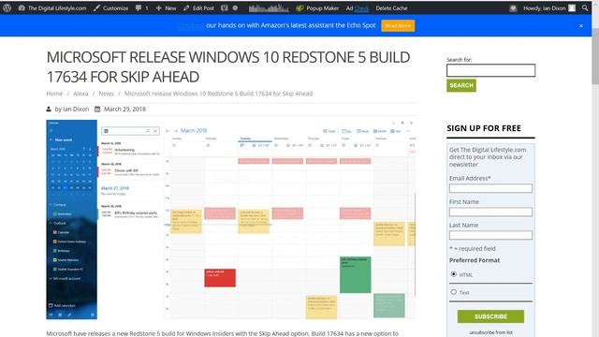The image size is (599, 337).
Task: Open the News breadcrumb link
Action: pos(106,94)
